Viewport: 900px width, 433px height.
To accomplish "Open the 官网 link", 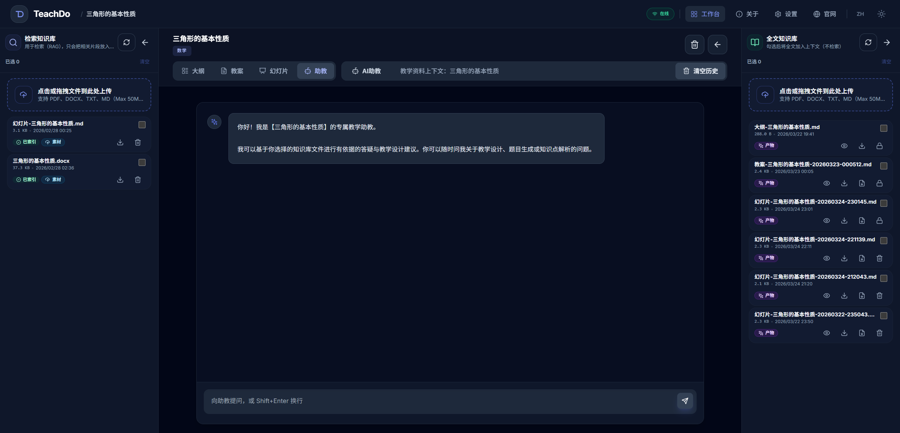I will 825,14.
